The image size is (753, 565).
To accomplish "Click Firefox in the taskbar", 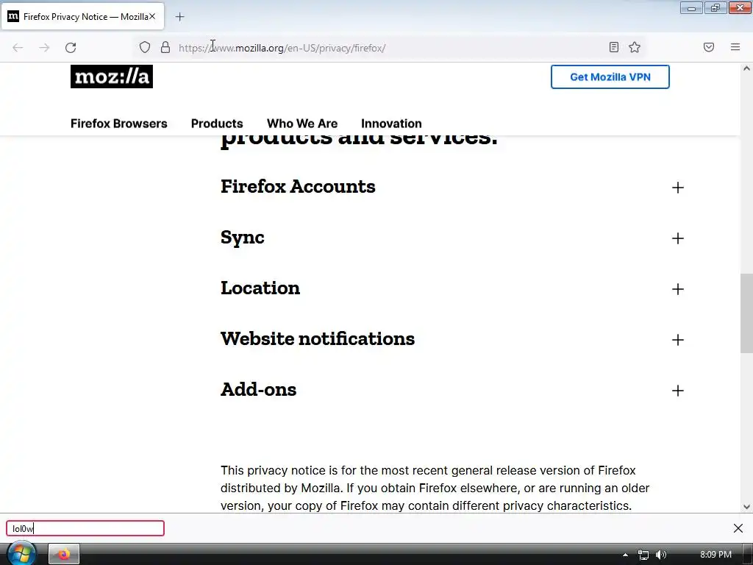I will point(63,555).
